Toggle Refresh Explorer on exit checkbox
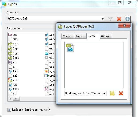This screenshot has height=117, width=138. click(9, 110)
